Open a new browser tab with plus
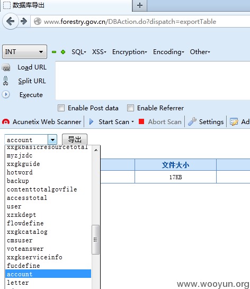The width and height of the screenshot is (250, 289). pyautogui.click(x=140, y=5)
